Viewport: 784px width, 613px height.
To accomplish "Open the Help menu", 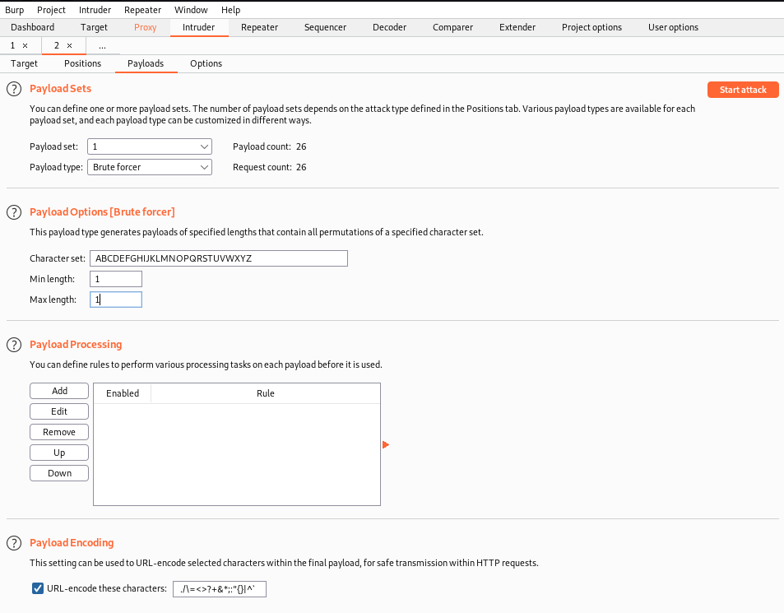I will pos(230,10).
